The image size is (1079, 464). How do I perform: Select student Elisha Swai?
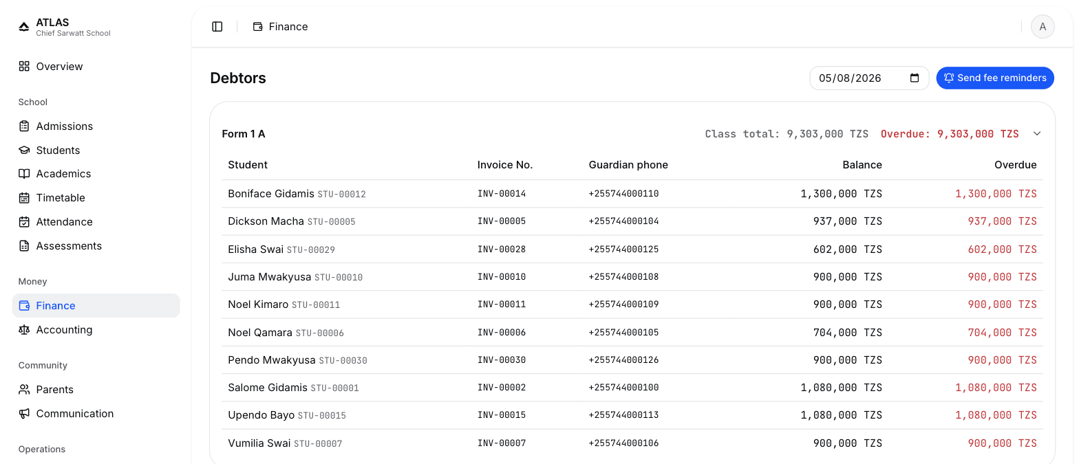(256, 250)
